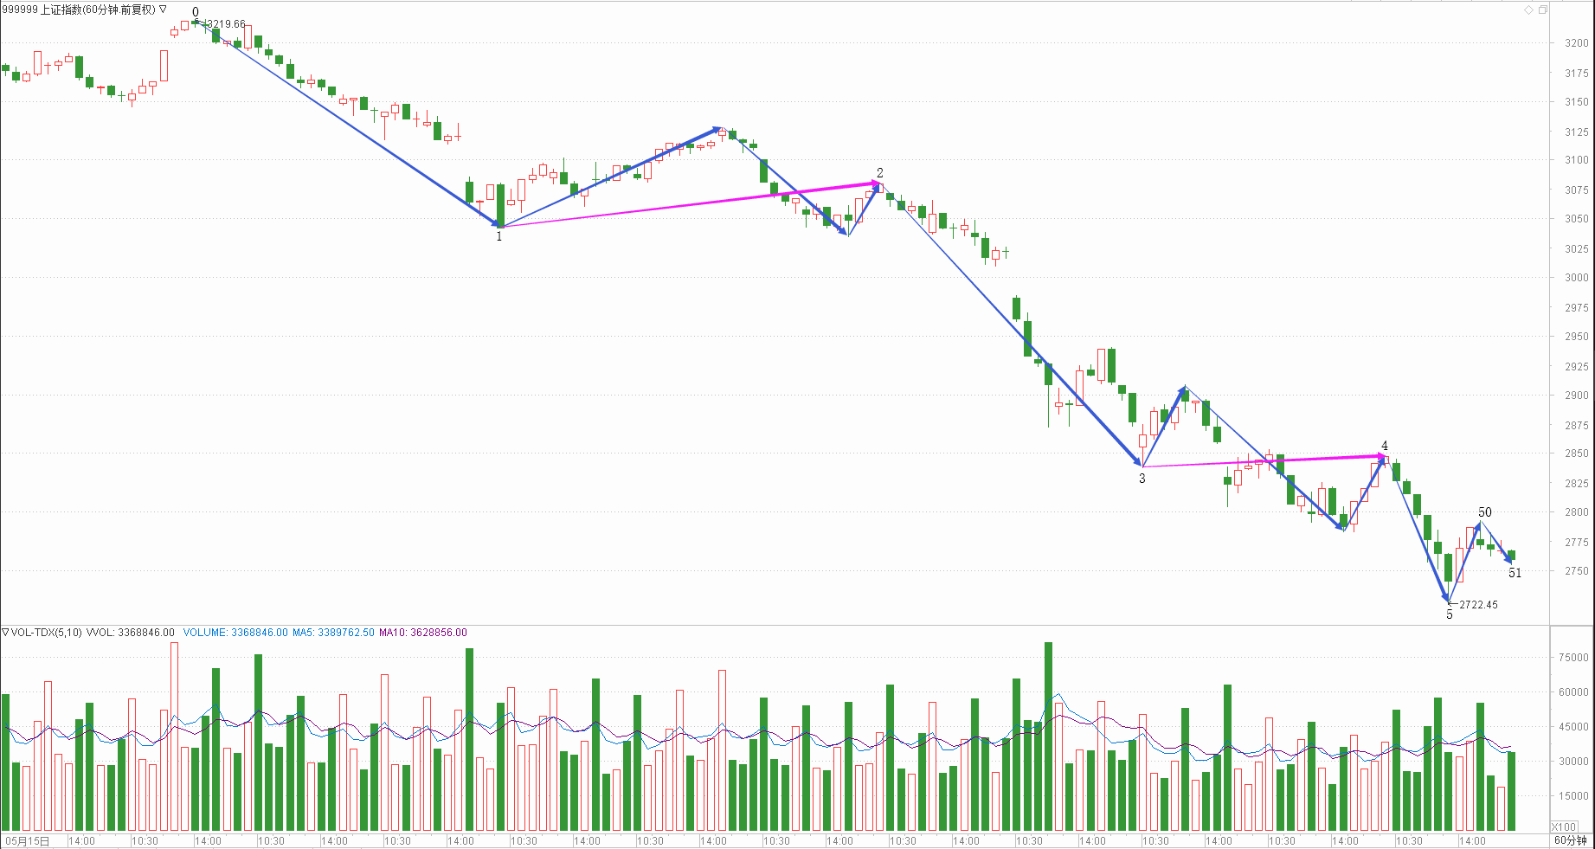Viewport: 1595px width, 849px height.
Task: Click wave label 5 at the lowest point
Action: 1450,614
